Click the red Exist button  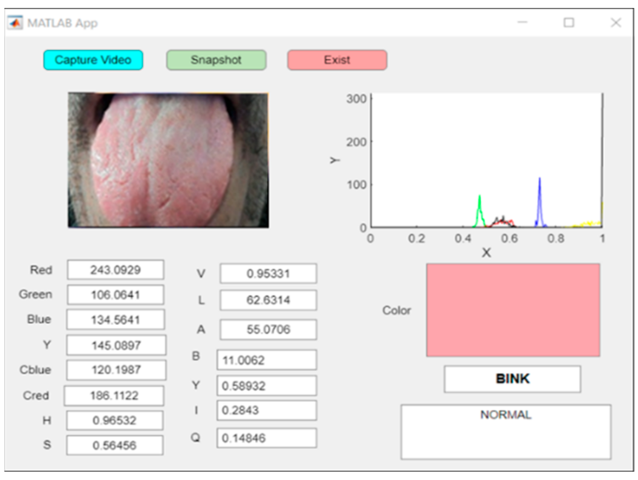(337, 60)
